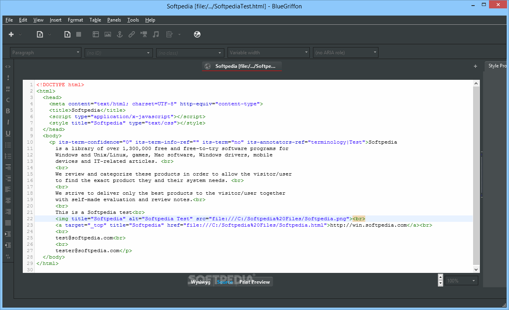Click the Open file toolbar icon
This screenshot has height=310, width=509.
[x=40, y=34]
